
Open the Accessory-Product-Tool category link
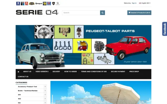[x=27, y=87]
